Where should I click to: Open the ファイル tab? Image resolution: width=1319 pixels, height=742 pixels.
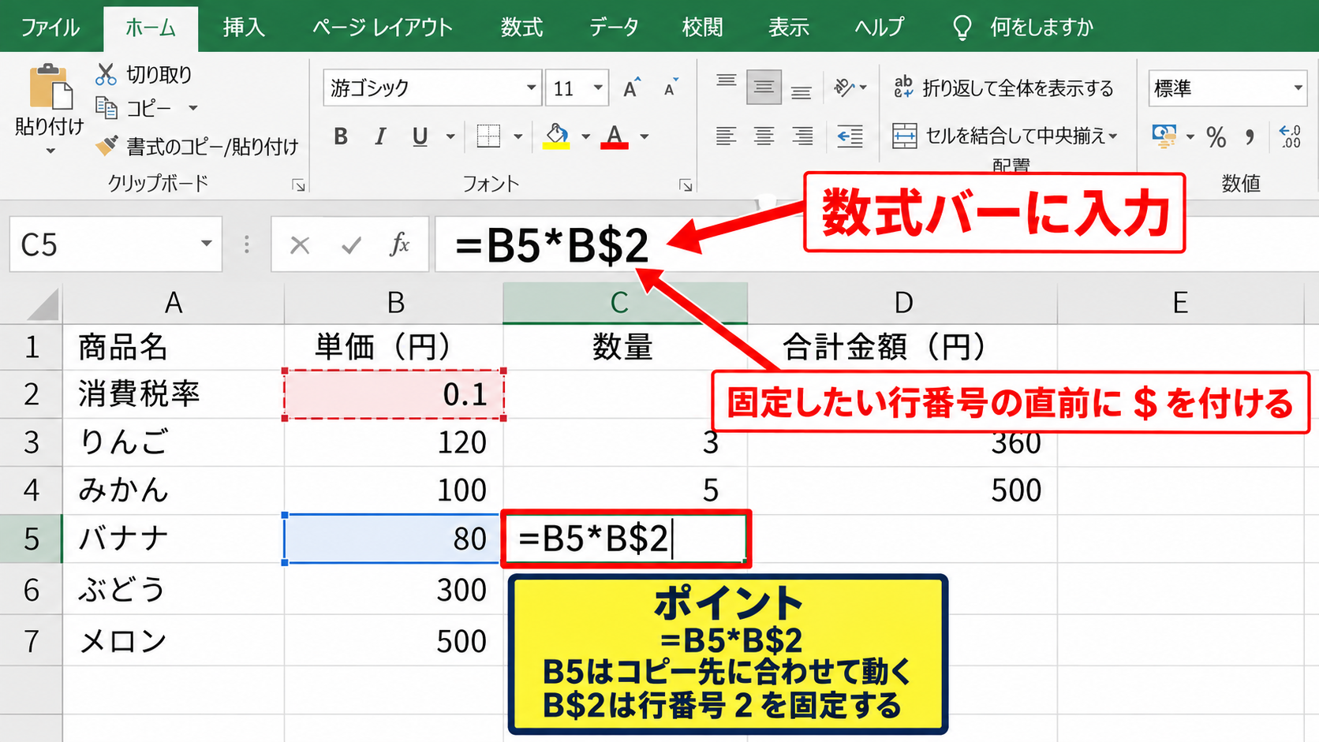[50, 27]
